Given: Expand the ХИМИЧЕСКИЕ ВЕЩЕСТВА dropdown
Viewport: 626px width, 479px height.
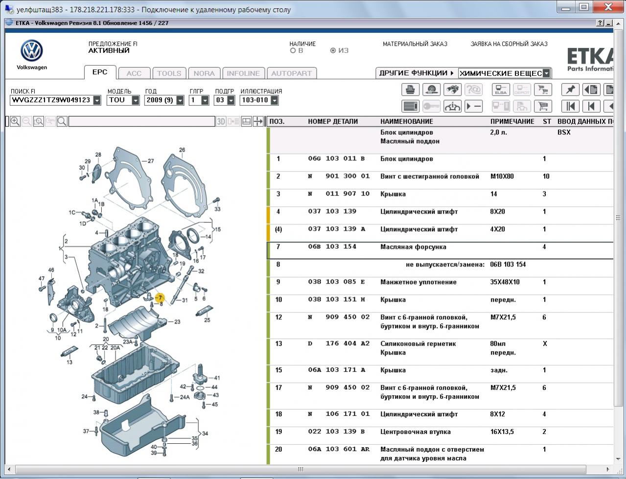Looking at the screenshot, I should (x=546, y=73).
